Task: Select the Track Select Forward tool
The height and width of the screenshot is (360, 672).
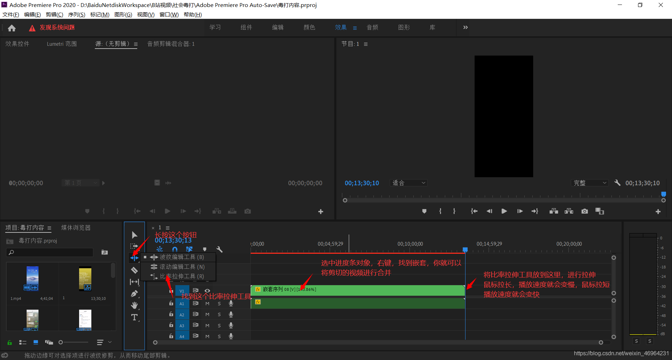Action: (x=134, y=246)
